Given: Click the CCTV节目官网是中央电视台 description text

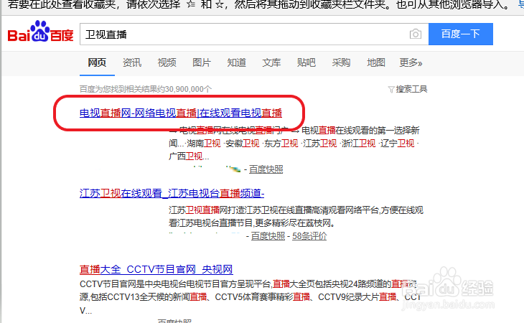Looking at the screenshot, I should click(x=250, y=296).
